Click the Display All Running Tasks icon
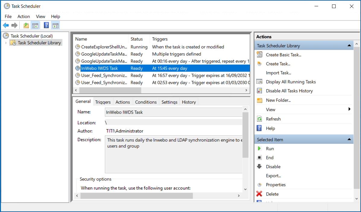The image size is (361, 212). (x=259, y=82)
